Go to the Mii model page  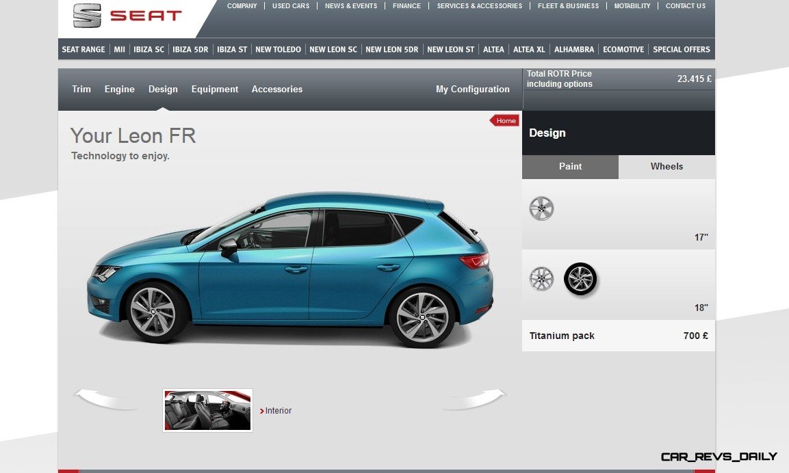[x=119, y=49]
